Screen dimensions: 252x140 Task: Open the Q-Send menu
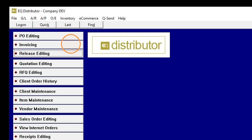108,18
